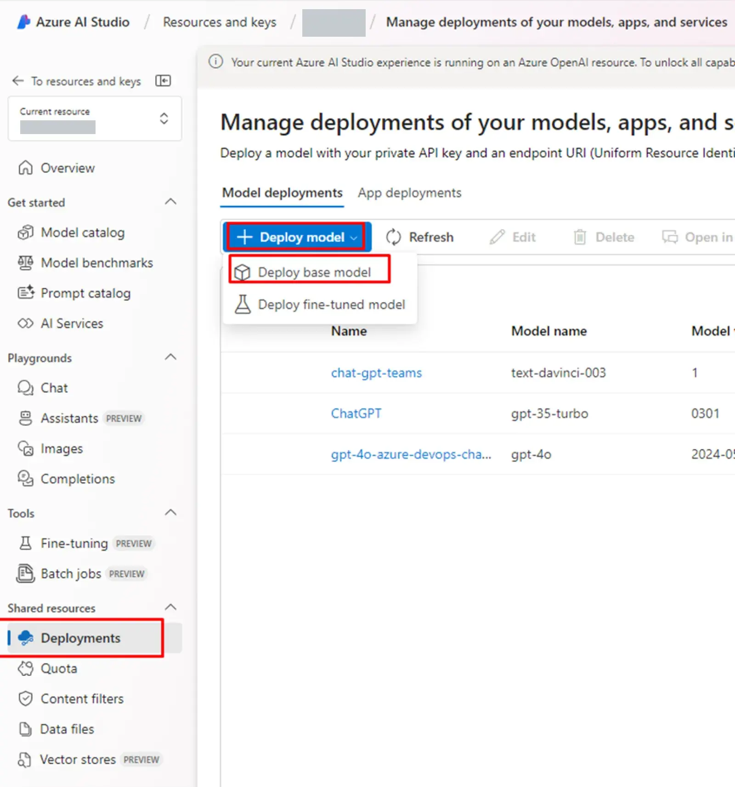
Task: Click the Deploy model dropdown button
Action: [x=297, y=237]
